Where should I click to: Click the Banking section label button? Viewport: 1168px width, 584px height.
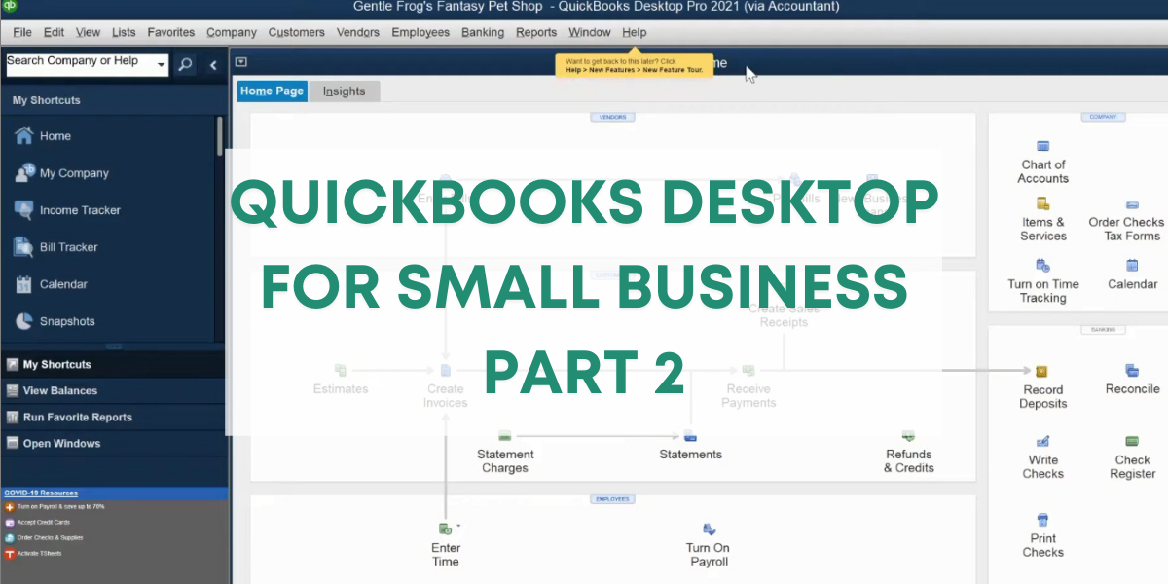pos(1103,330)
